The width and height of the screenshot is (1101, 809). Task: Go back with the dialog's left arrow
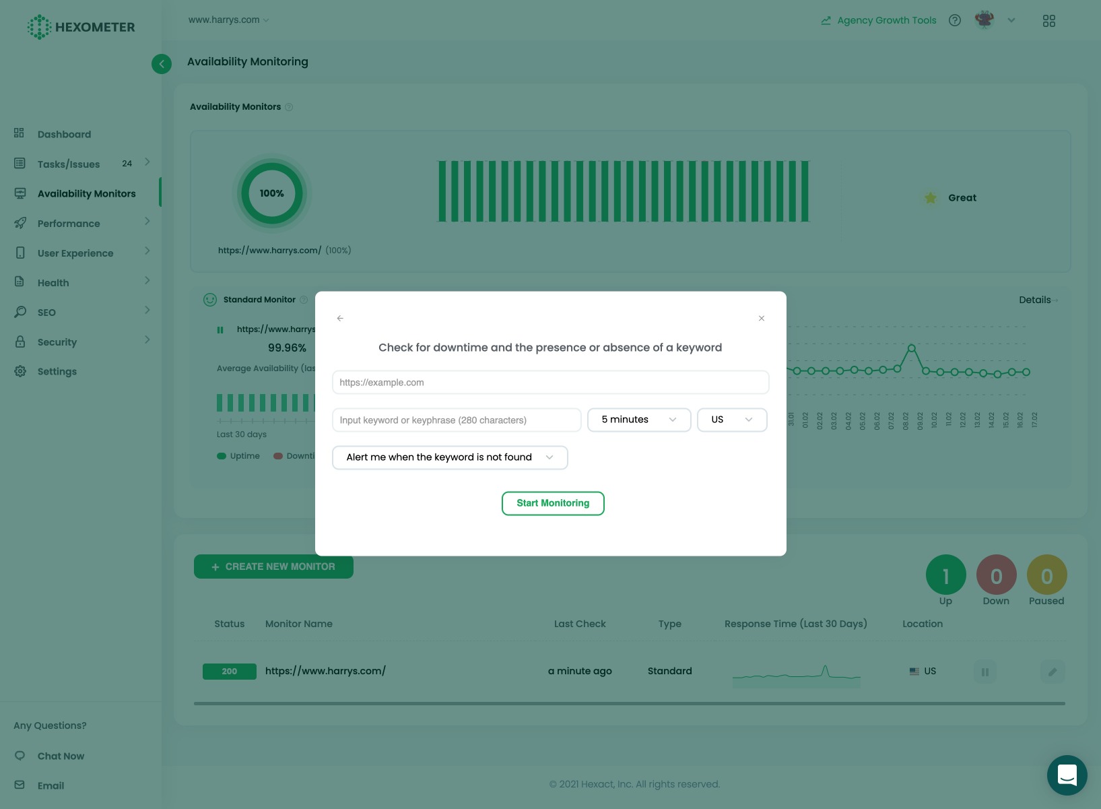[x=340, y=318]
